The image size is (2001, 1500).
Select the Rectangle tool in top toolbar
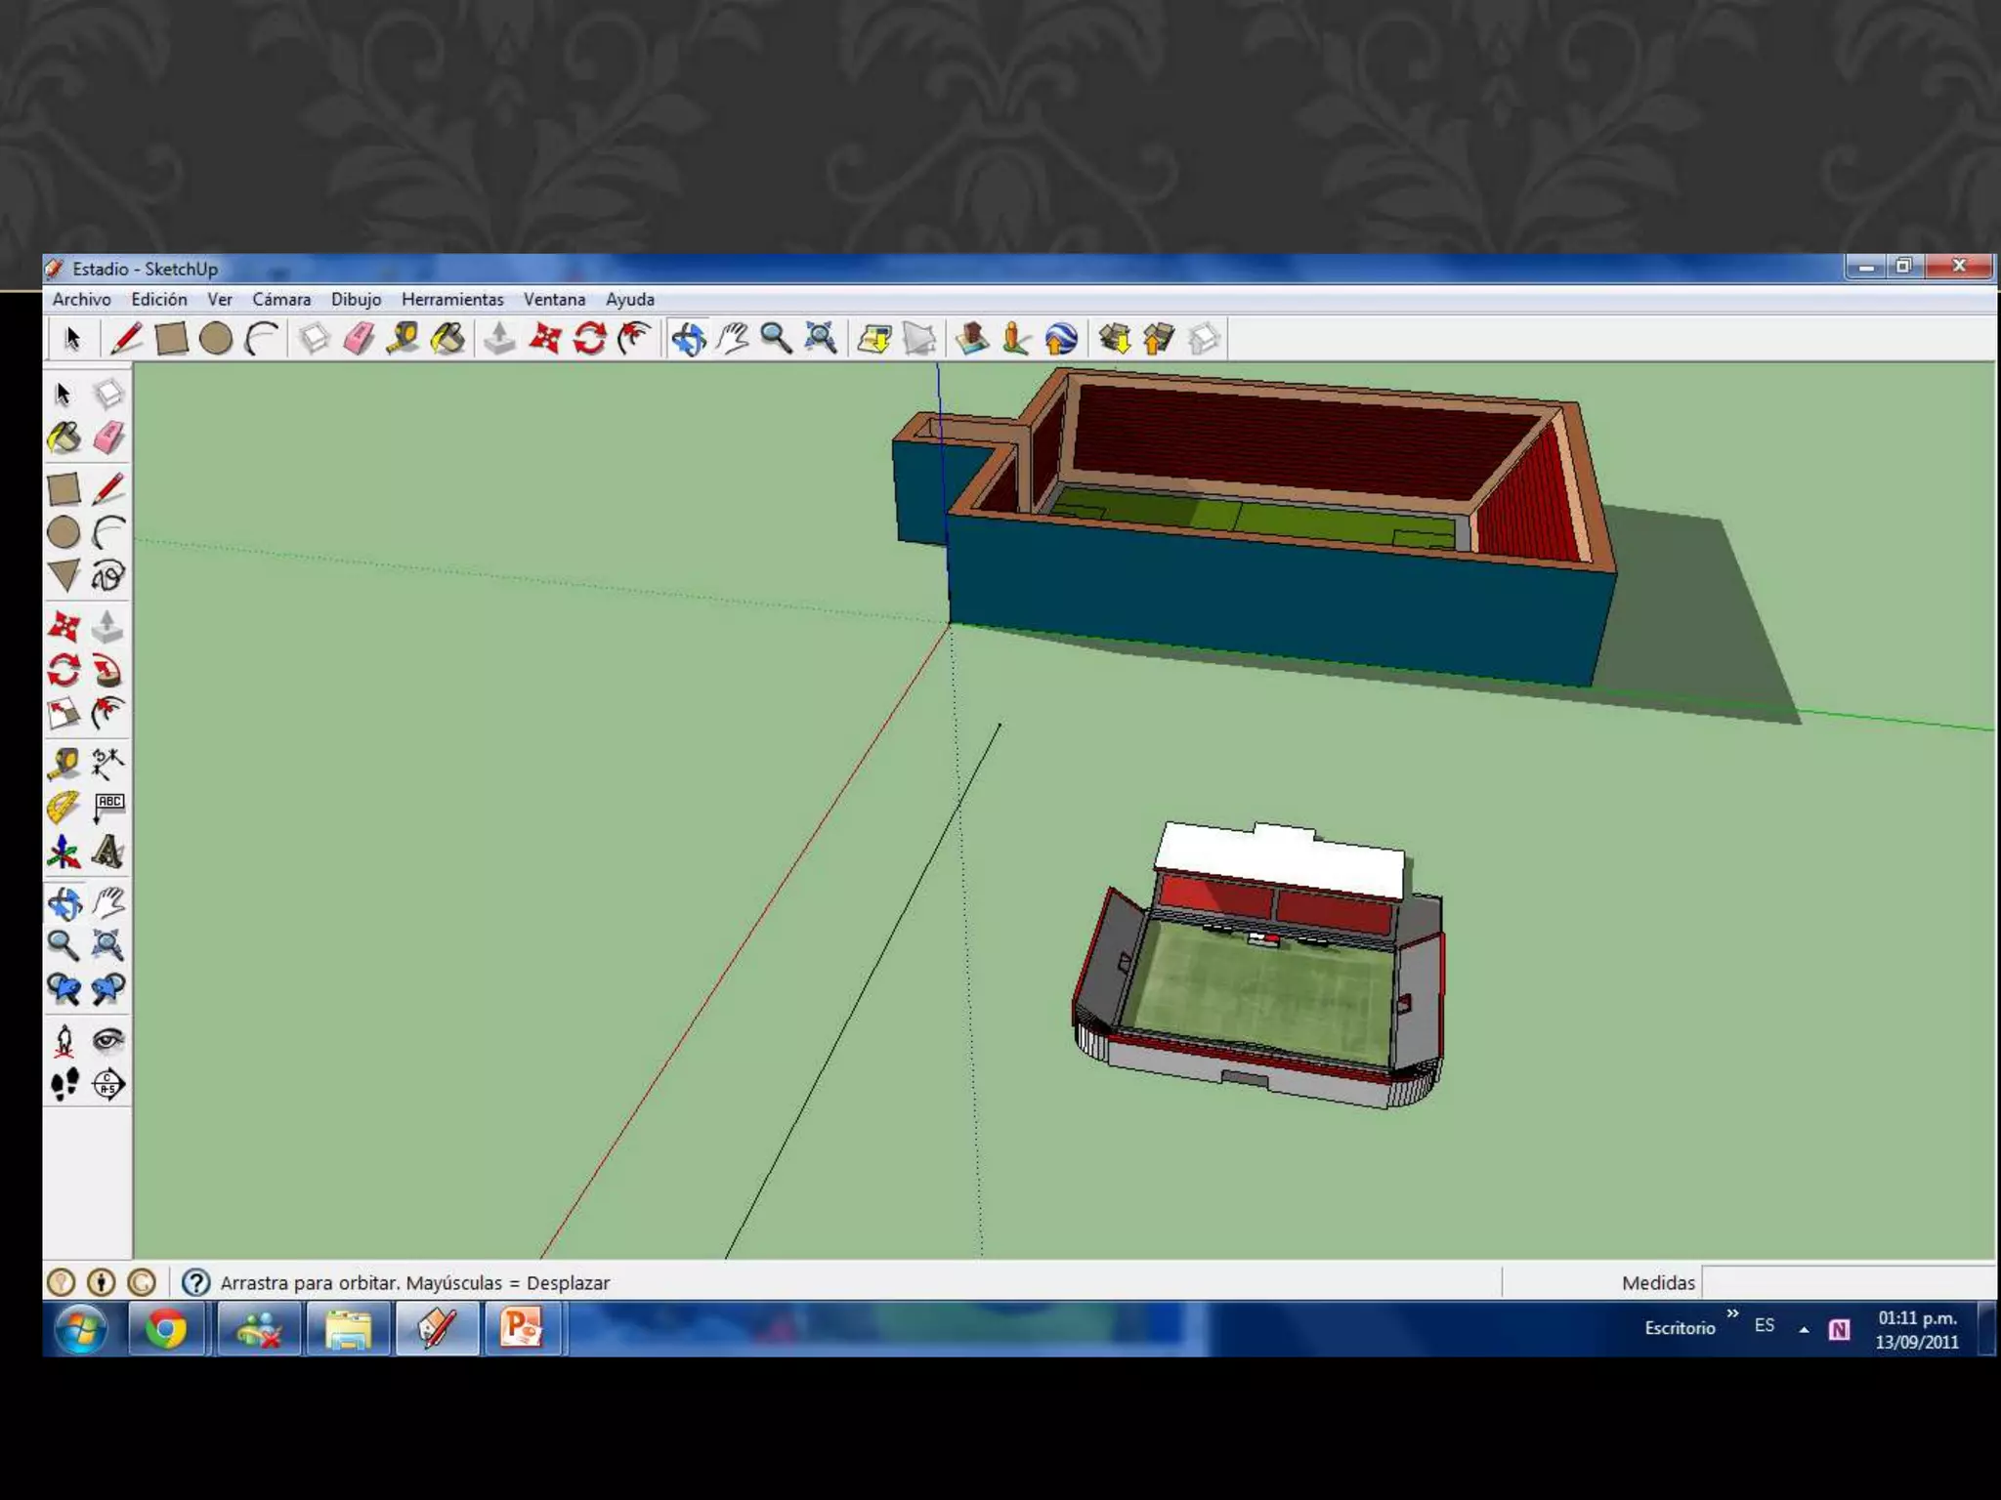coord(171,339)
